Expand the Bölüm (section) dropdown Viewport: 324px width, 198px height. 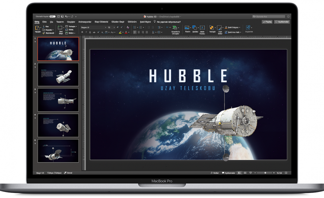tap(75, 33)
